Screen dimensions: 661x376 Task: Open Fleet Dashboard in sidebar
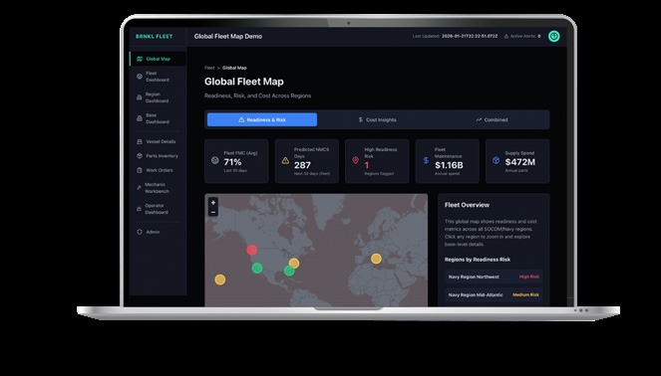pos(158,77)
